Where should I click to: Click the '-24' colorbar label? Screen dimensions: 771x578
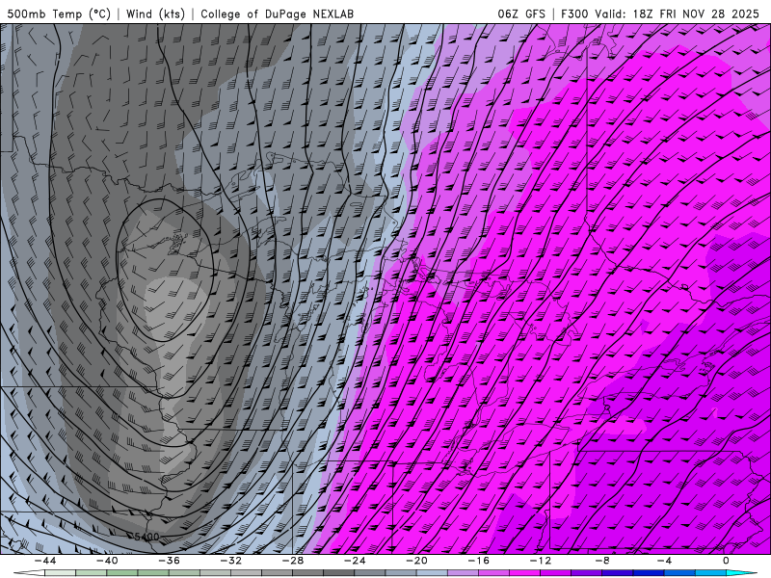pyautogui.click(x=355, y=561)
